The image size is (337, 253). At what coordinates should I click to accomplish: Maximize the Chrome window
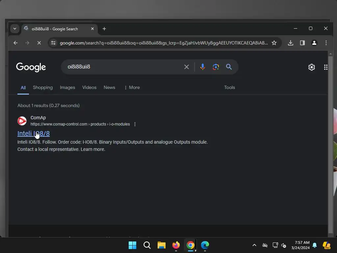pos(311,28)
